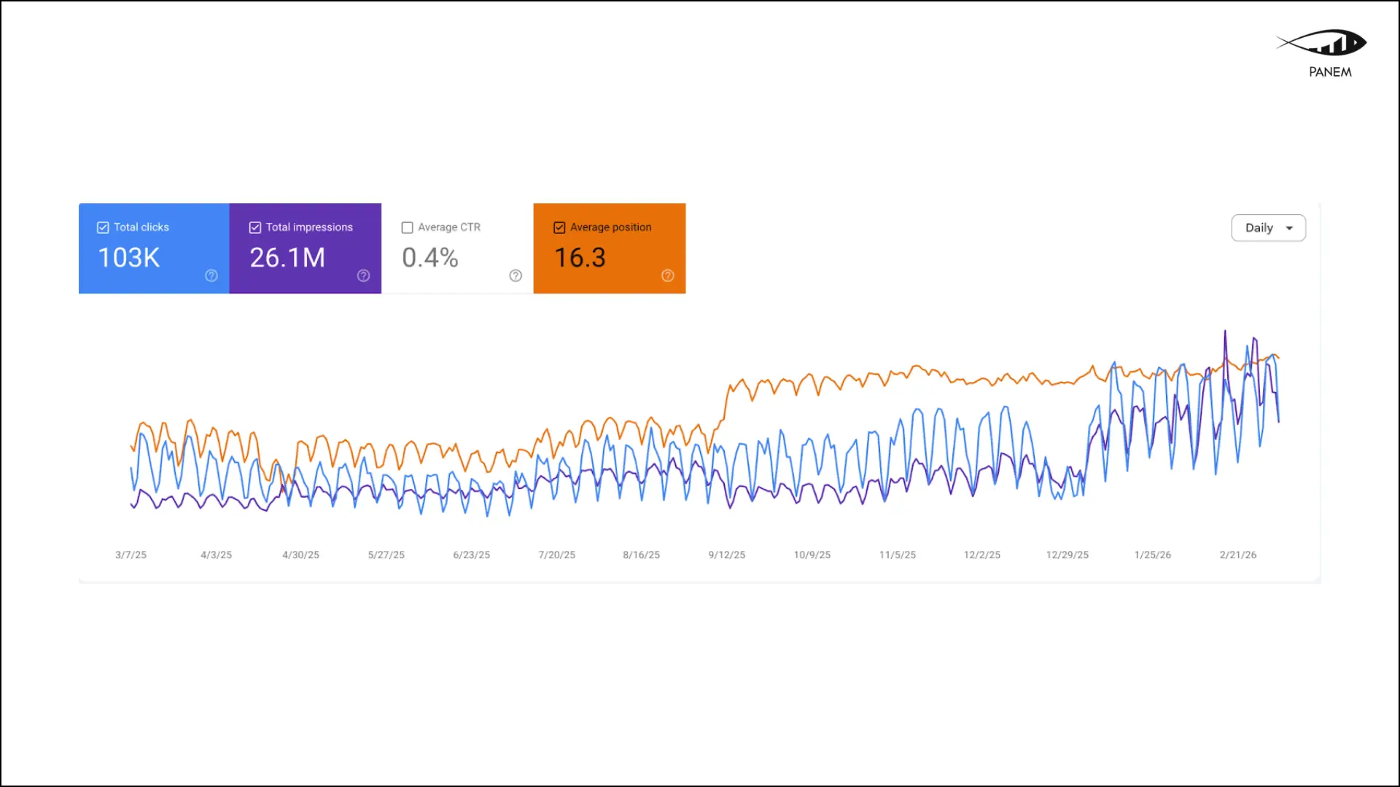Uncheck the Total impressions checkbox
This screenshot has height=787, width=1400.
pos(255,227)
